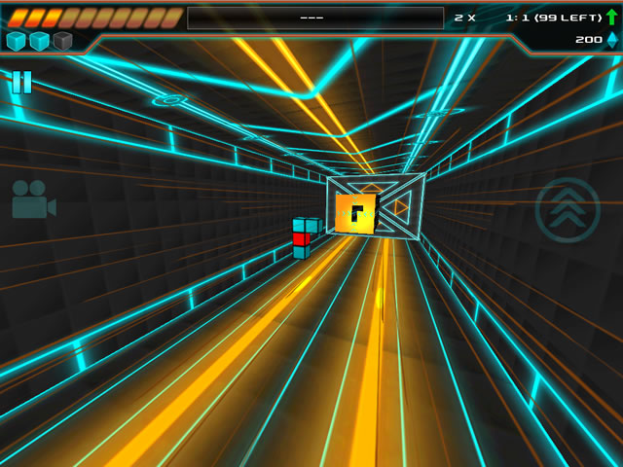Screen dimensions: 623x467
Task: Tap the camera view icon
Action: click(34, 199)
